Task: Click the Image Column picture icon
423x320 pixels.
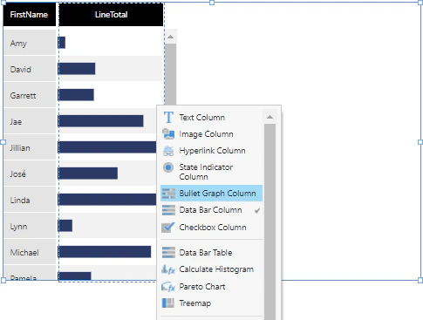Action: (168, 134)
